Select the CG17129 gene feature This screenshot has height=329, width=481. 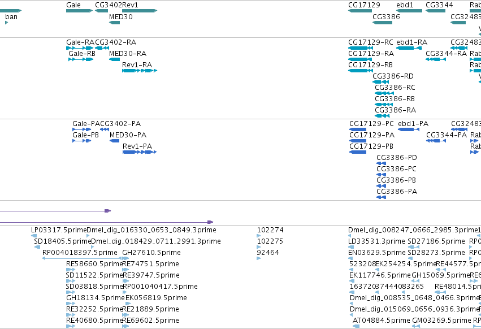pyautogui.click(x=360, y=11)
